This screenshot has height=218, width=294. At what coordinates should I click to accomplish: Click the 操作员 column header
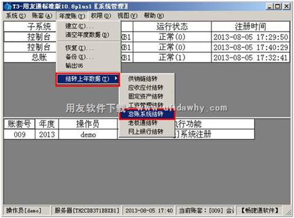[88, 124]
